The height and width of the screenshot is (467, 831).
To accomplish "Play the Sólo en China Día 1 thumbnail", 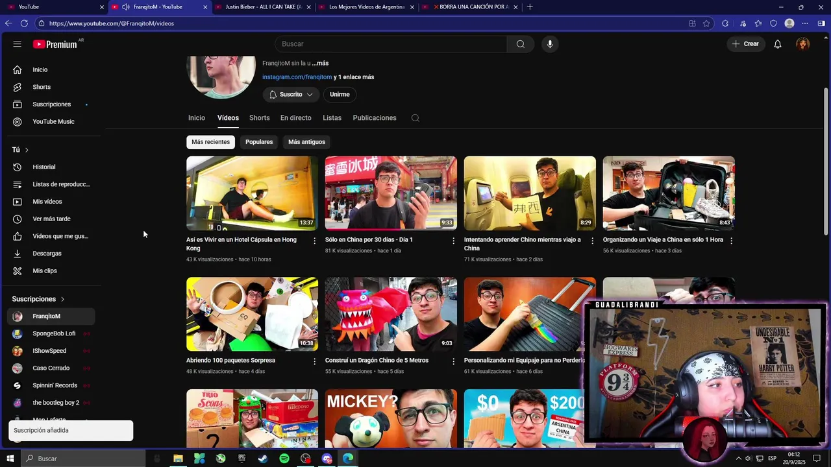I will [391, 193].
